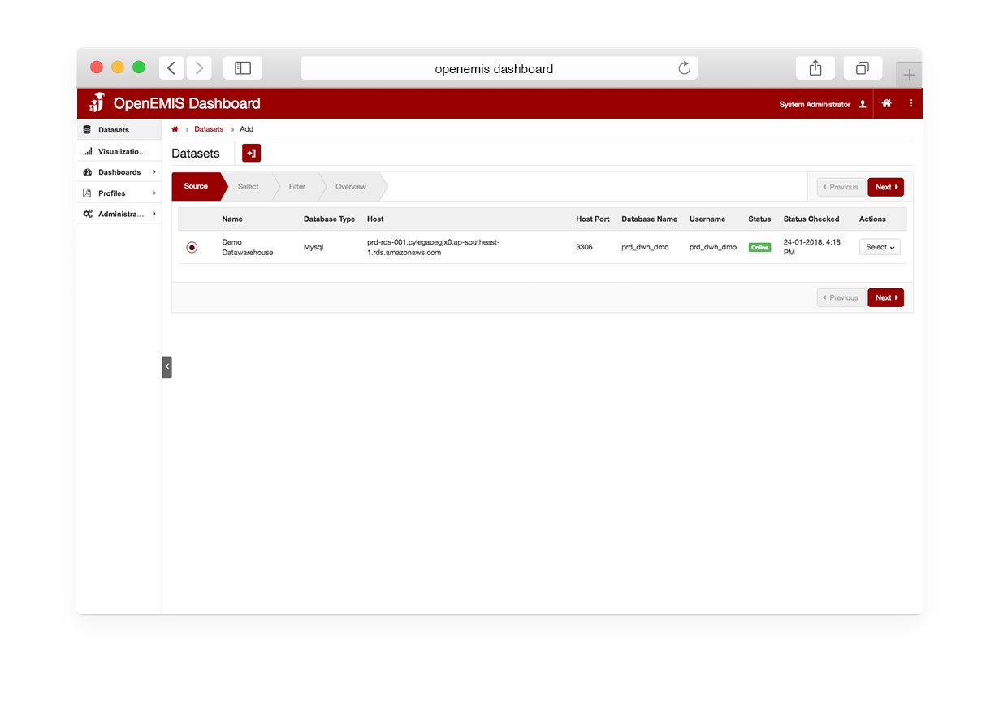Screen dimensions: 999x728
Task: Open a new tab with plus button
Action: coord(909,75)
